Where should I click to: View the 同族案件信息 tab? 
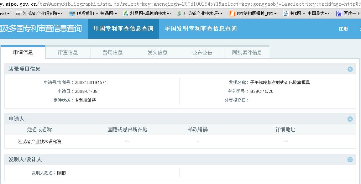click(x=247, y=53)
